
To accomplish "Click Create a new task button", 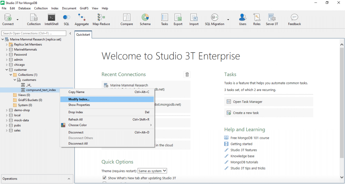I will click(x=269, y=113).
